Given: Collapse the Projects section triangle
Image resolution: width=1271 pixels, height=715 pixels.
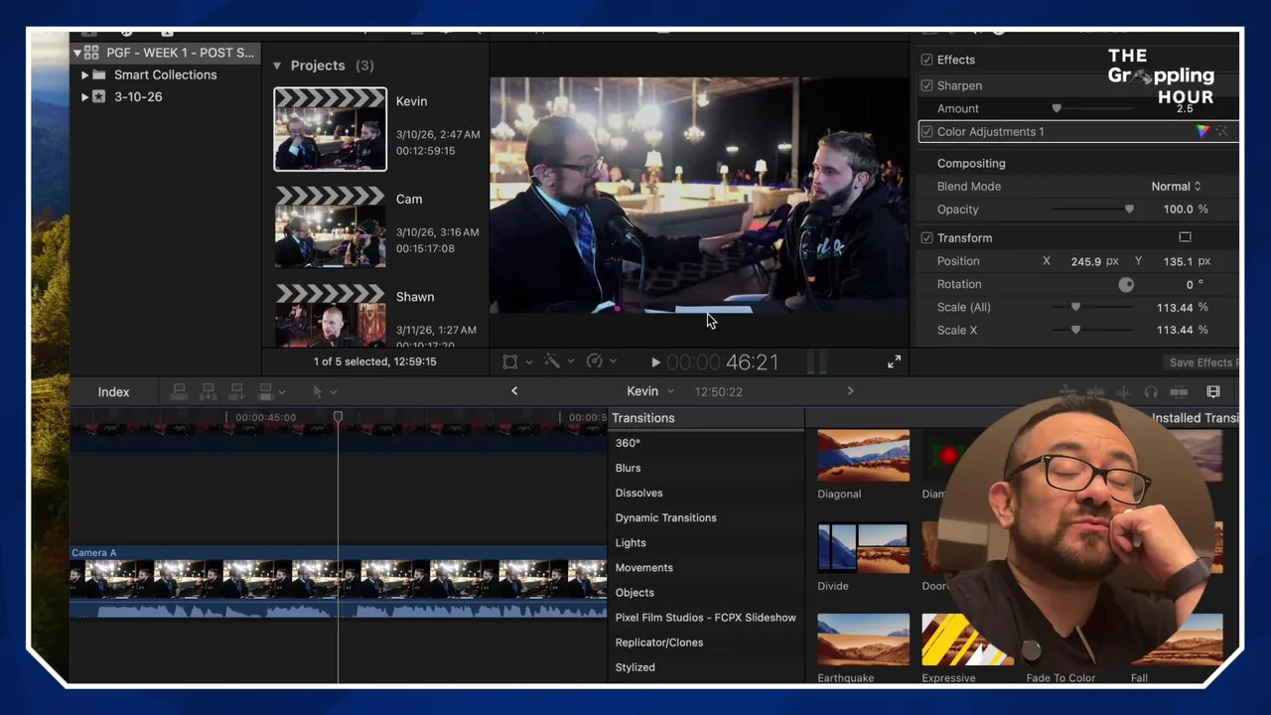Looking at the screenshot, I should pos(277,66).
